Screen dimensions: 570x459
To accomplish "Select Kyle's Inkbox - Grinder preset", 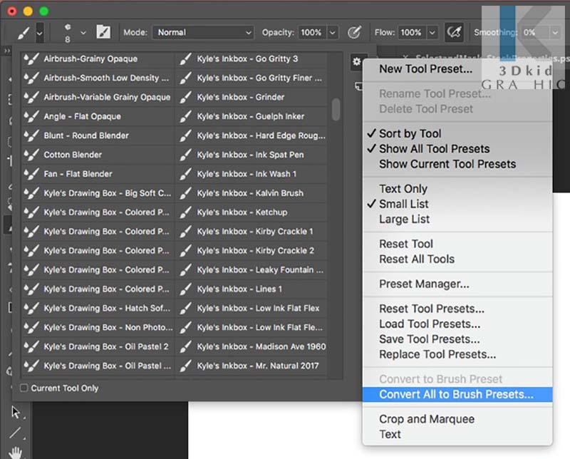I will click(x=252, y=97).
